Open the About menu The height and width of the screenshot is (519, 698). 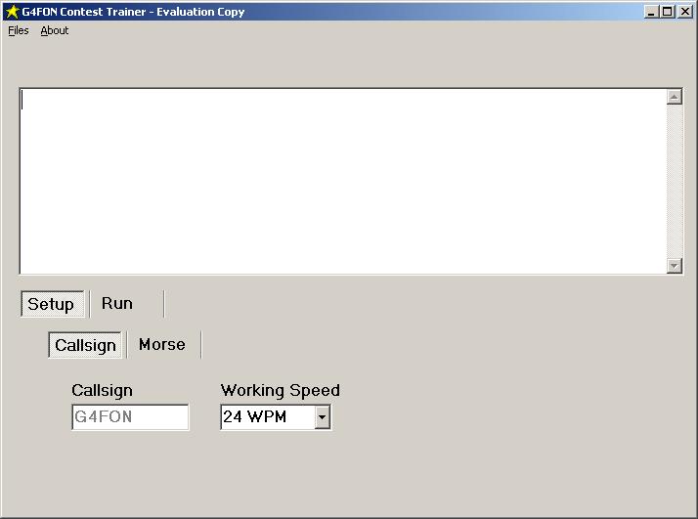55,30
